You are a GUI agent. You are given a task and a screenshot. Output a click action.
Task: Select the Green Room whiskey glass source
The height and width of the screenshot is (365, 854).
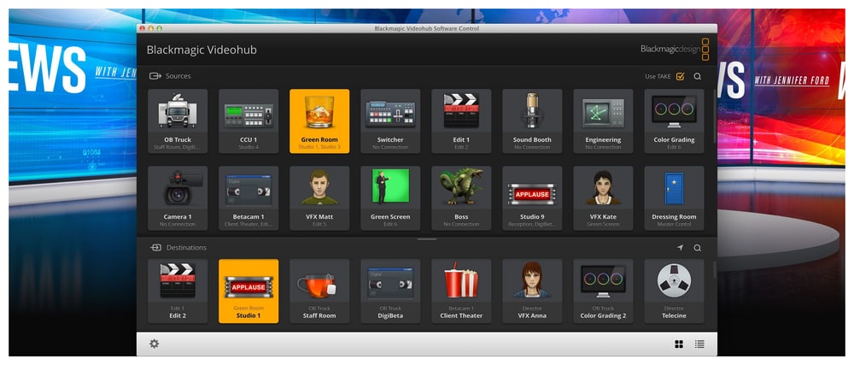point(319,121)
